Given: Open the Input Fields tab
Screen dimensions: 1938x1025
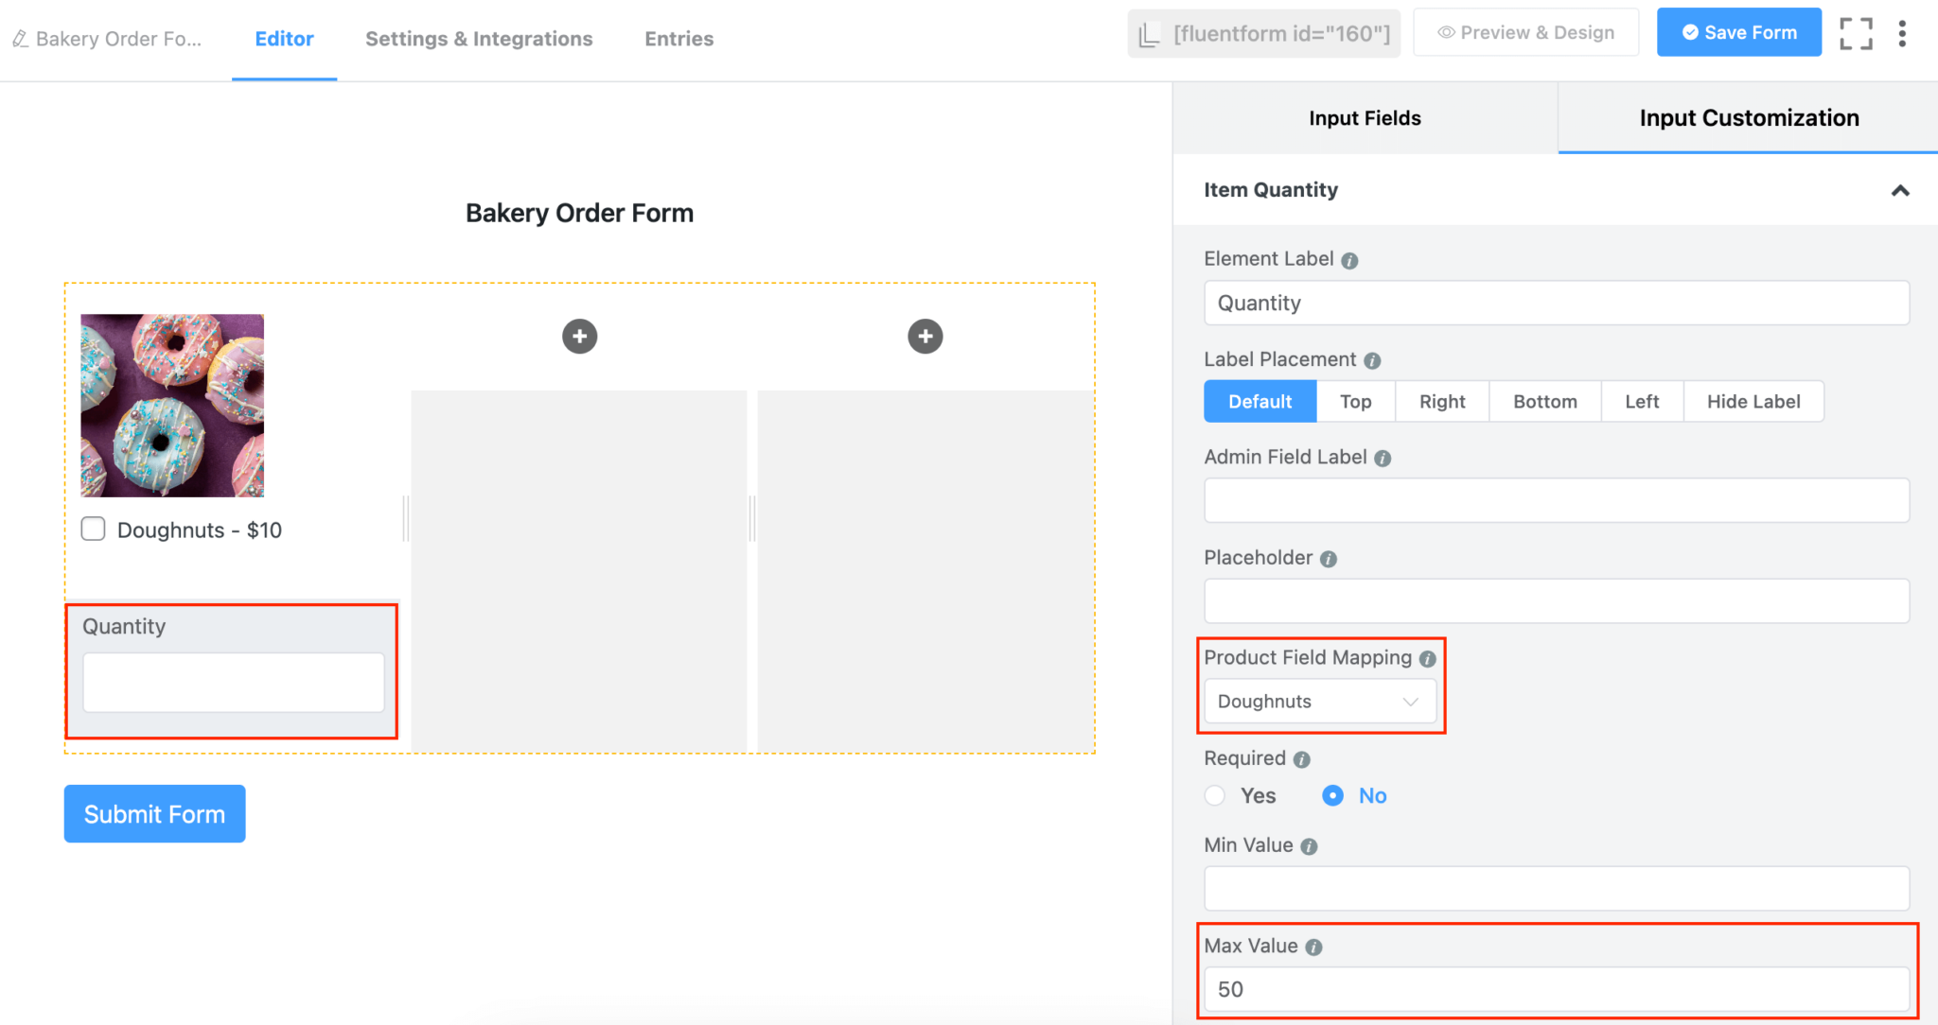Looking at the screenshot, I should click(1365, 117).
